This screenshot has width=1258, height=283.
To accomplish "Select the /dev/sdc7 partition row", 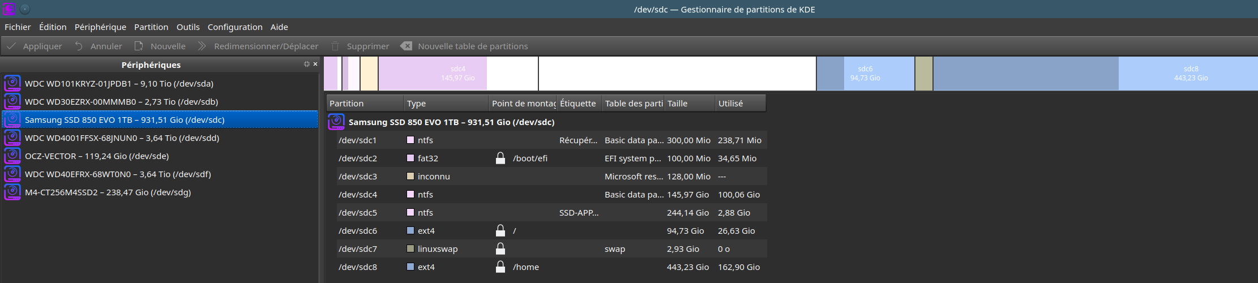I will point(552,248).
